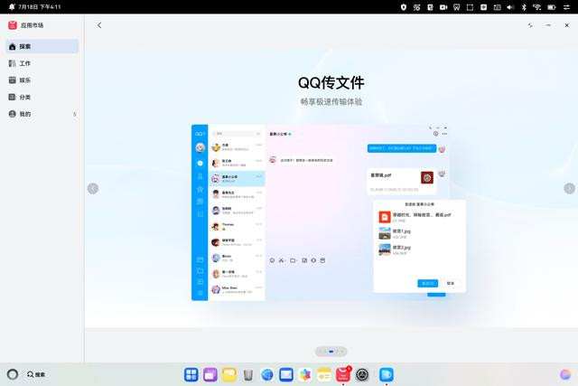Screen dimensions: 578x386
Task: Click the QQ传文件 headline text
Action: click(x=331, y=82)
